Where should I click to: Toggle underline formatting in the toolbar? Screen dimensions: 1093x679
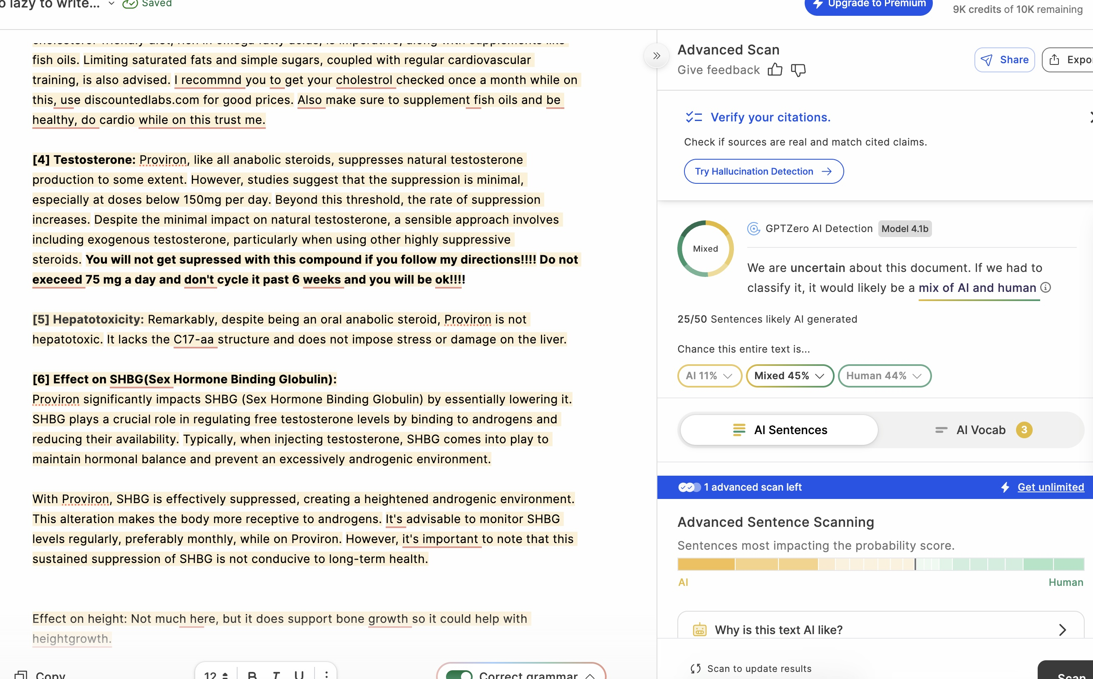(x=299, y=674)
